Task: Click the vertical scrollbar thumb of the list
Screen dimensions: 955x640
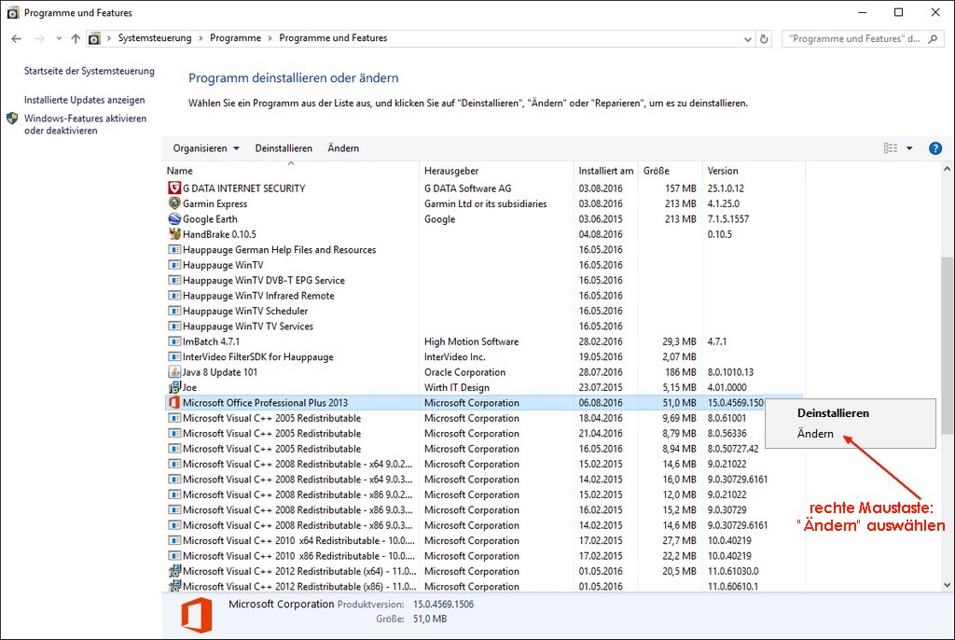Action: [947, 345]
